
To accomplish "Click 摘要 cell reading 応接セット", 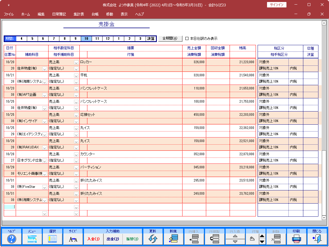I will point(131,115).
